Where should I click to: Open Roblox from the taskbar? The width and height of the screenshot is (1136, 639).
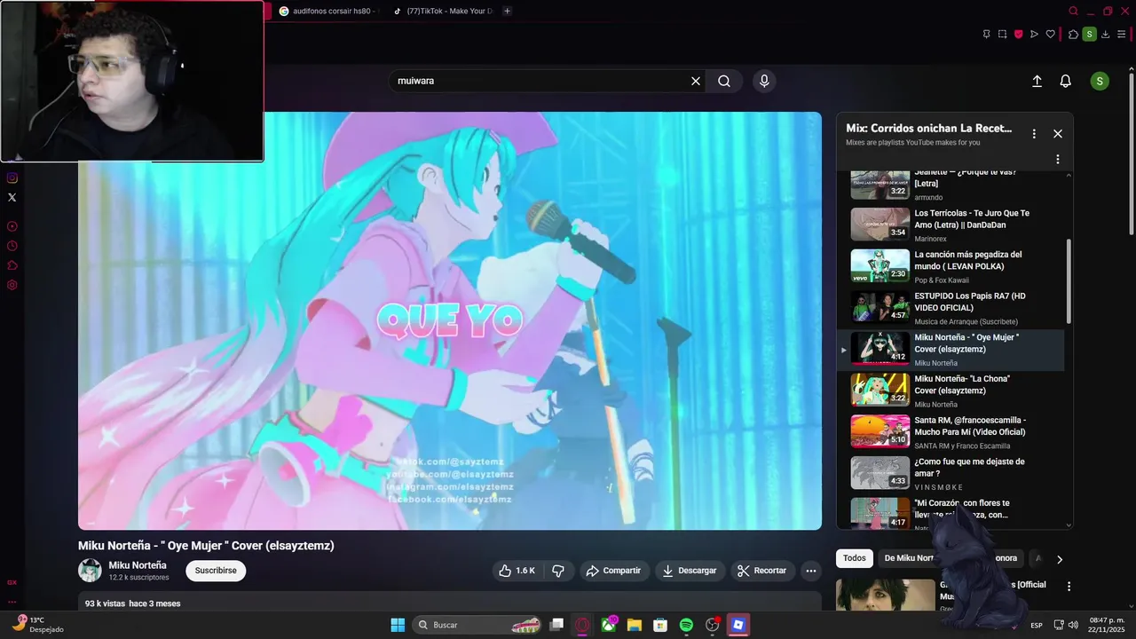738,625
